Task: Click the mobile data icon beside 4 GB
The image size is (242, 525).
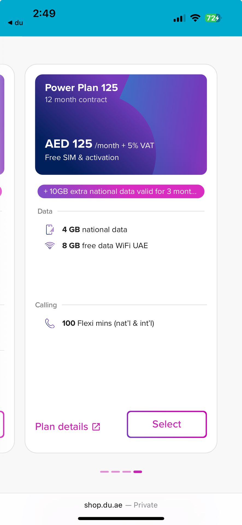Action: pyautogui.click(x=50, y=230)
